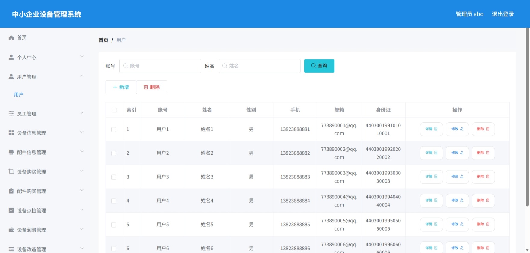Open the 设备改造管理 sidebar menu label
This screenshot has height=253, width=530.
pos(32,249)
